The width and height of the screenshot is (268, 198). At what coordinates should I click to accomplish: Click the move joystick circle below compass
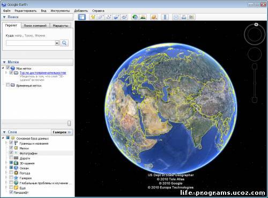pos(255,54)
